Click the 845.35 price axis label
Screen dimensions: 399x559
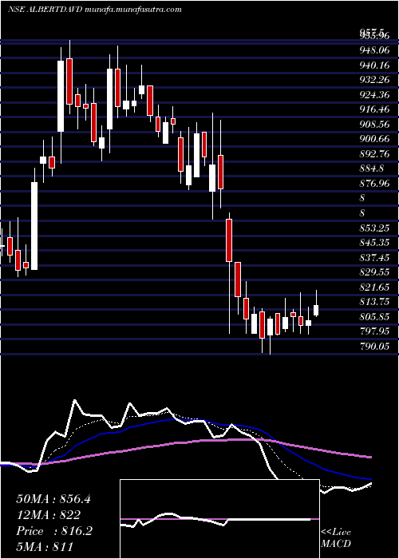point(374,243)
